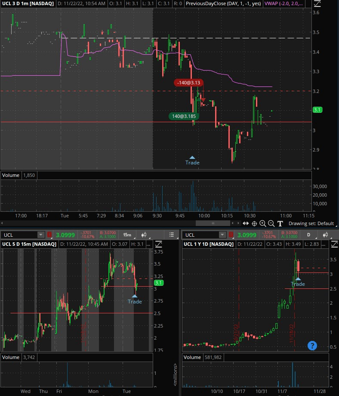Click the -140@3.13 sell order bubble
This screenshot has width=339, height=396.
[x=188, y=83]
